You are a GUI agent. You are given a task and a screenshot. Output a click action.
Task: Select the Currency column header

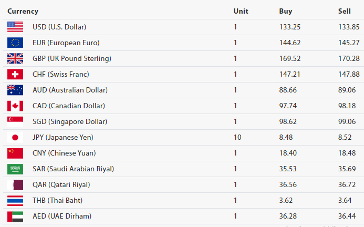[x=23, y=11]
